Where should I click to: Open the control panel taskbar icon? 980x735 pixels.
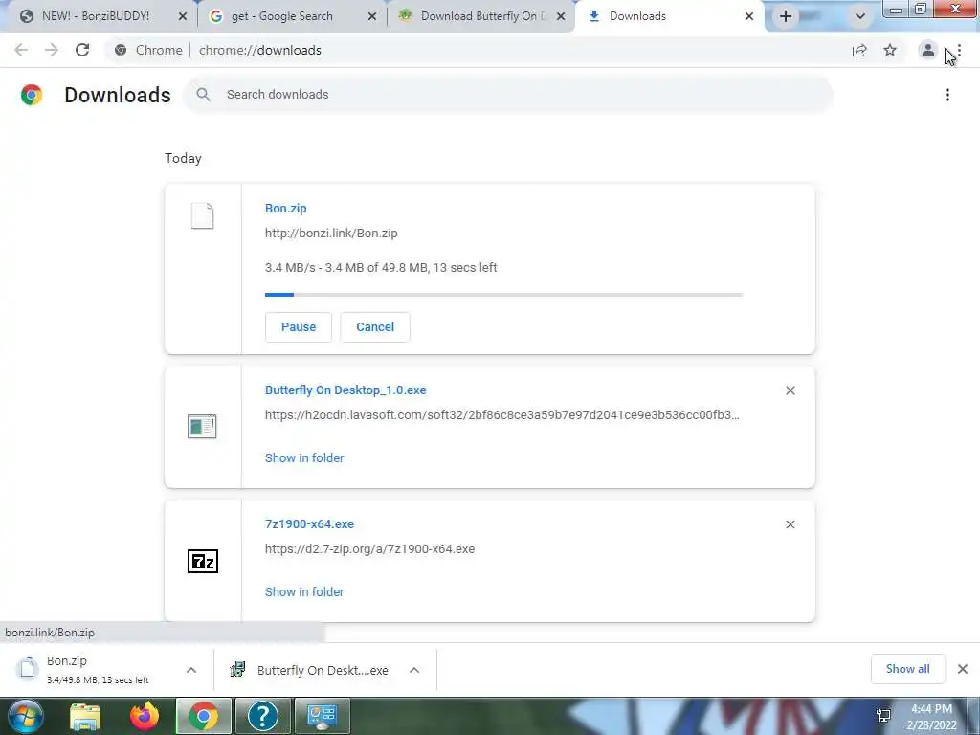[323, 716]
